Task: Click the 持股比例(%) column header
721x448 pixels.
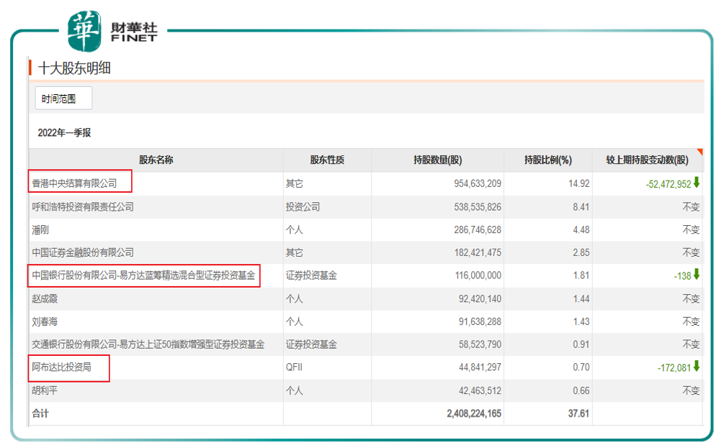Action: 548,160
